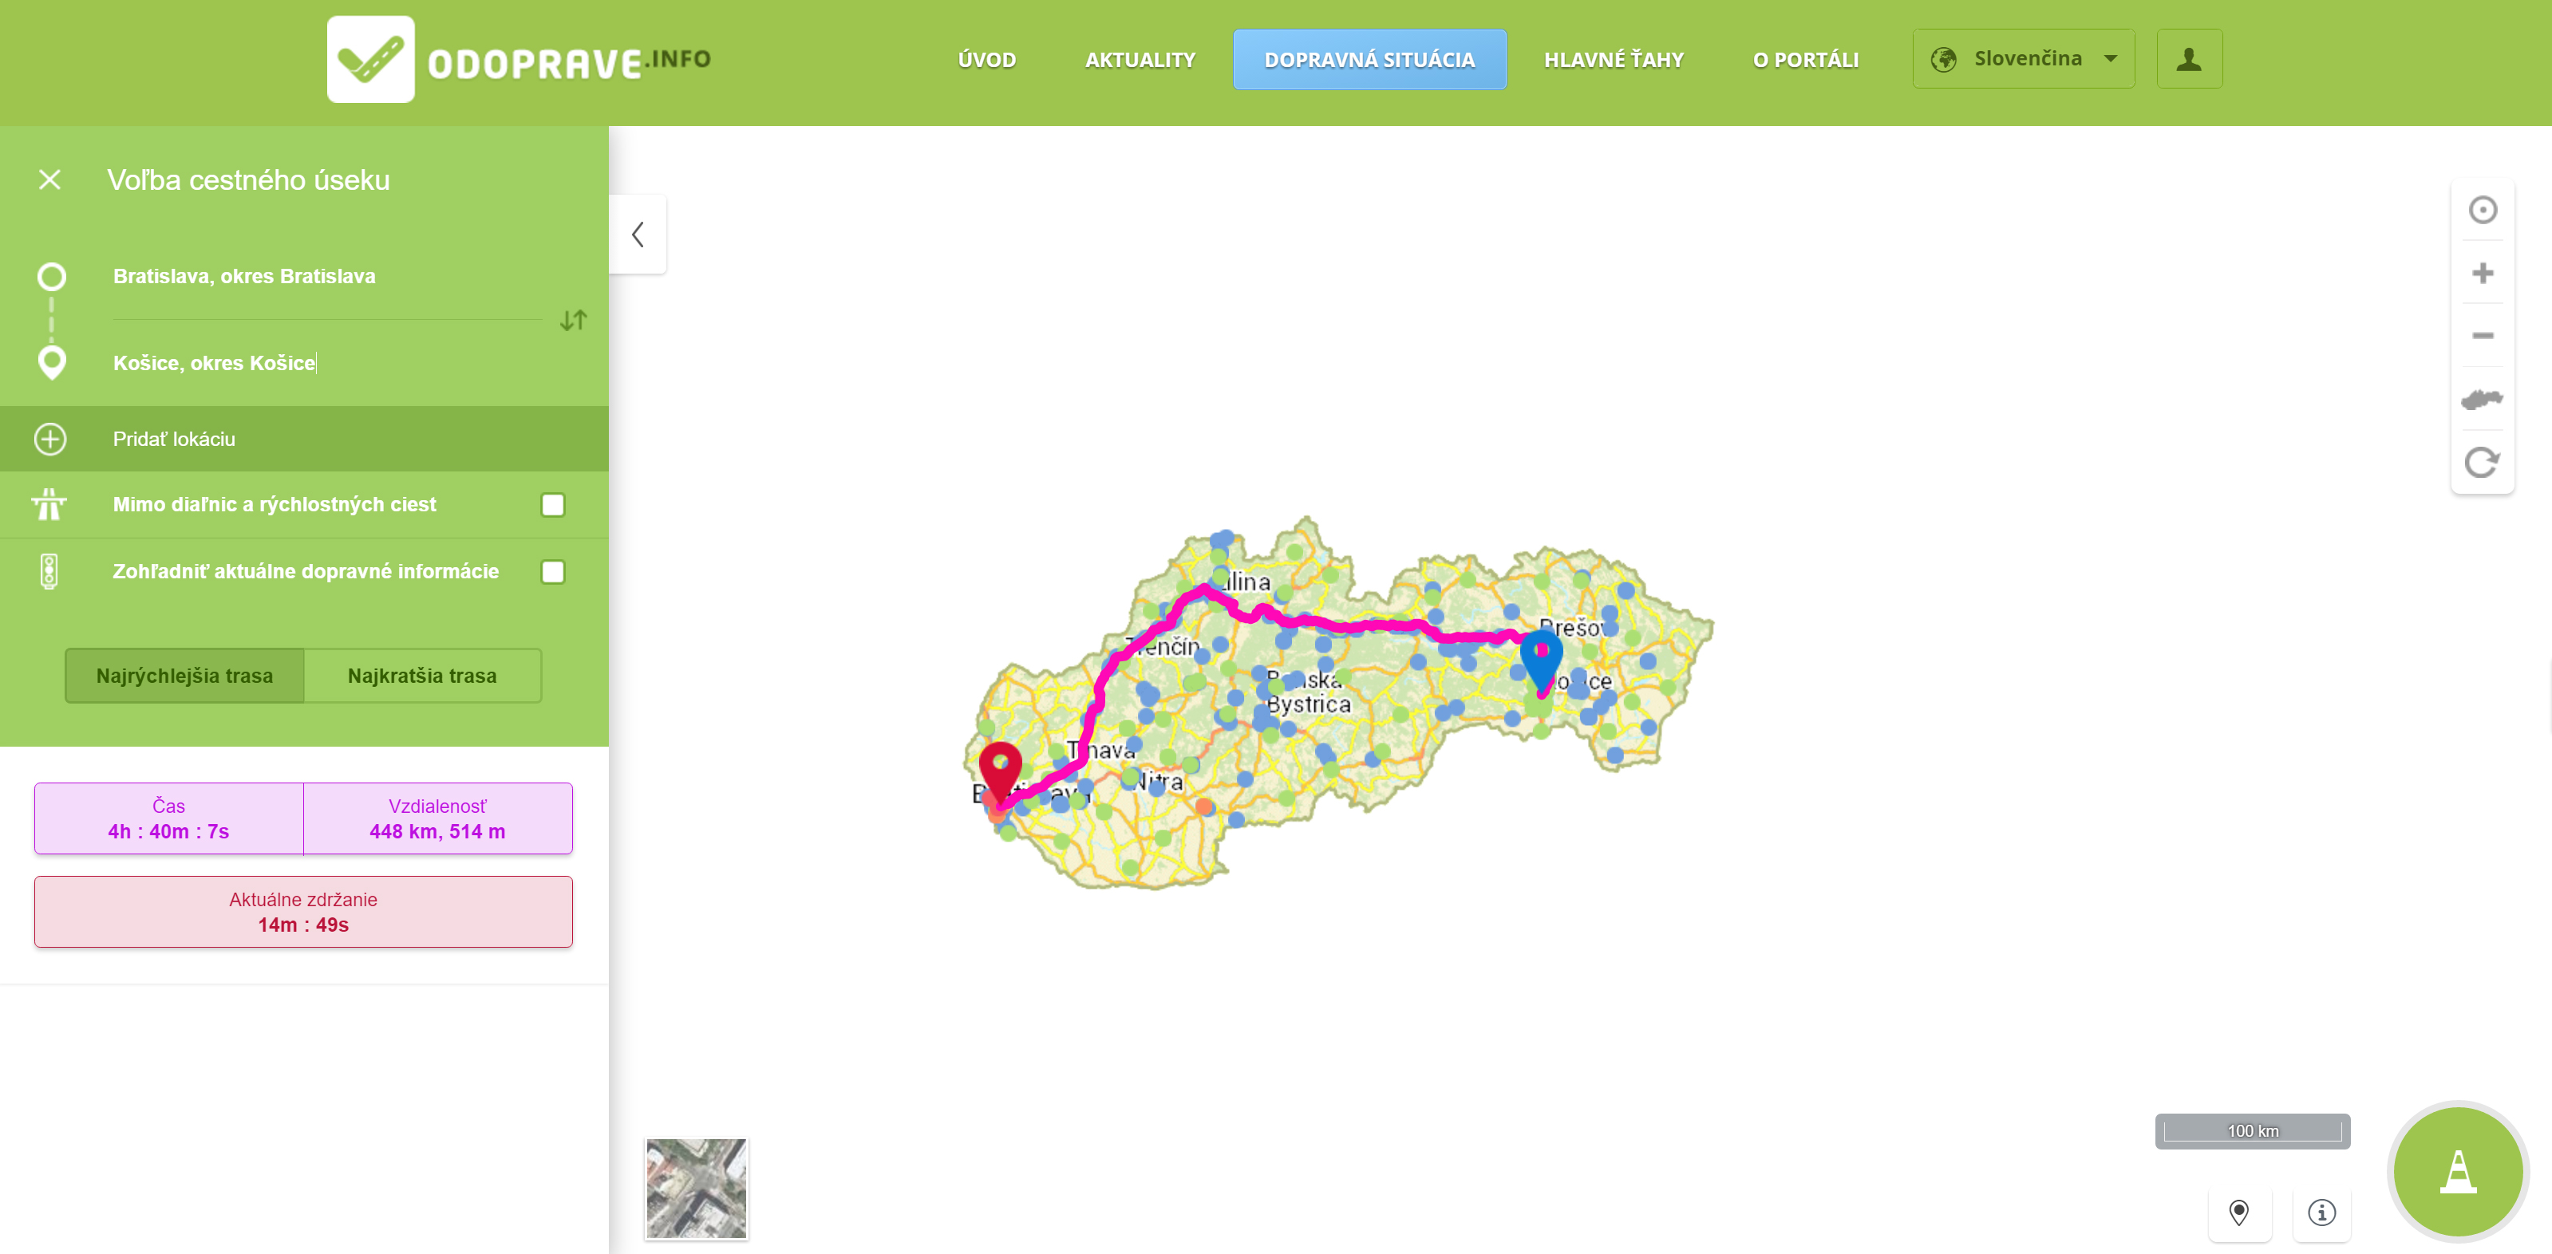The width and height of the screenshot is (2552, 1254).
Task: Add a location with Pridať lokáciu
Action: click(173, 439)
